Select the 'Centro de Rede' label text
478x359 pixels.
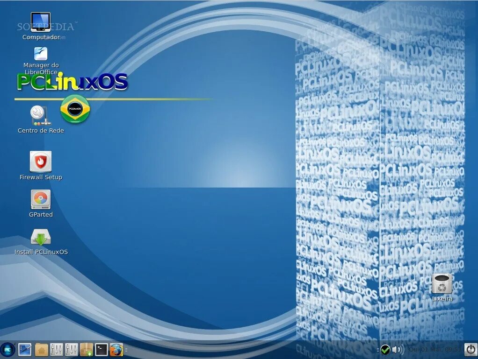pyautogui.click(x=41, y=131)
